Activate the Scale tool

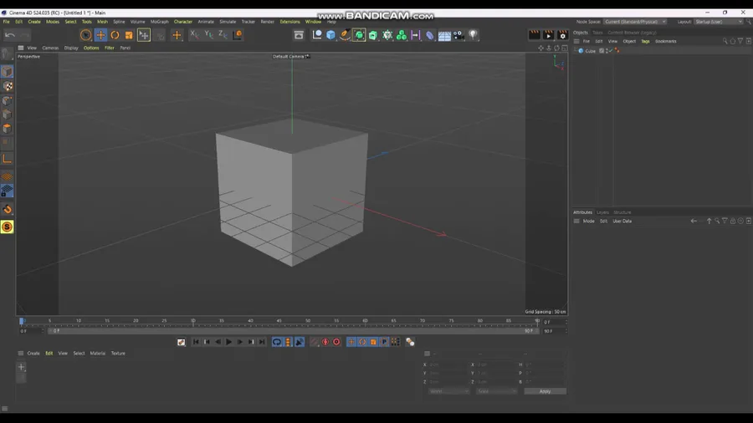tap(129, 35)
